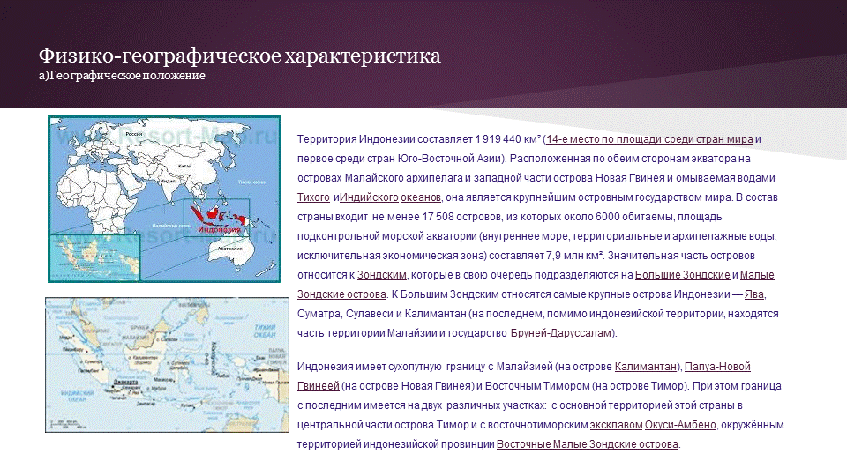The width and height of the screenshot is (847, 476).
Task: Click the text 'Территория Индонезии составляет 1 919 440 км²'
Action: point(418,139)
